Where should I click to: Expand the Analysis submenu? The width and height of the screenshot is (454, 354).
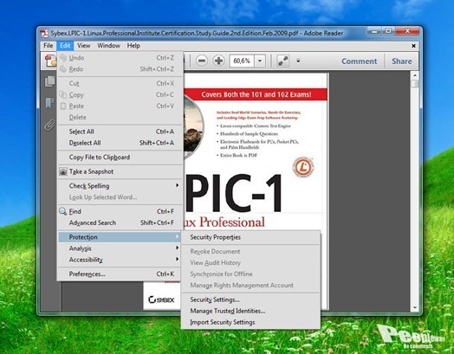pyautogui.click(x=120, y=248)
